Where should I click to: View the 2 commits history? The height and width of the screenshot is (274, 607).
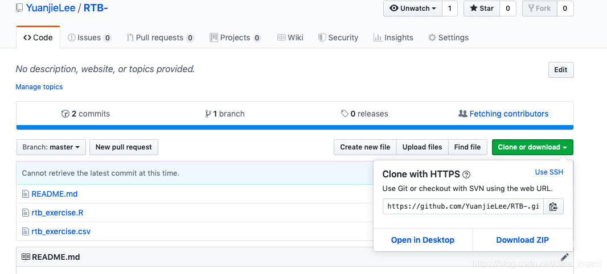[x=85, y=114]
